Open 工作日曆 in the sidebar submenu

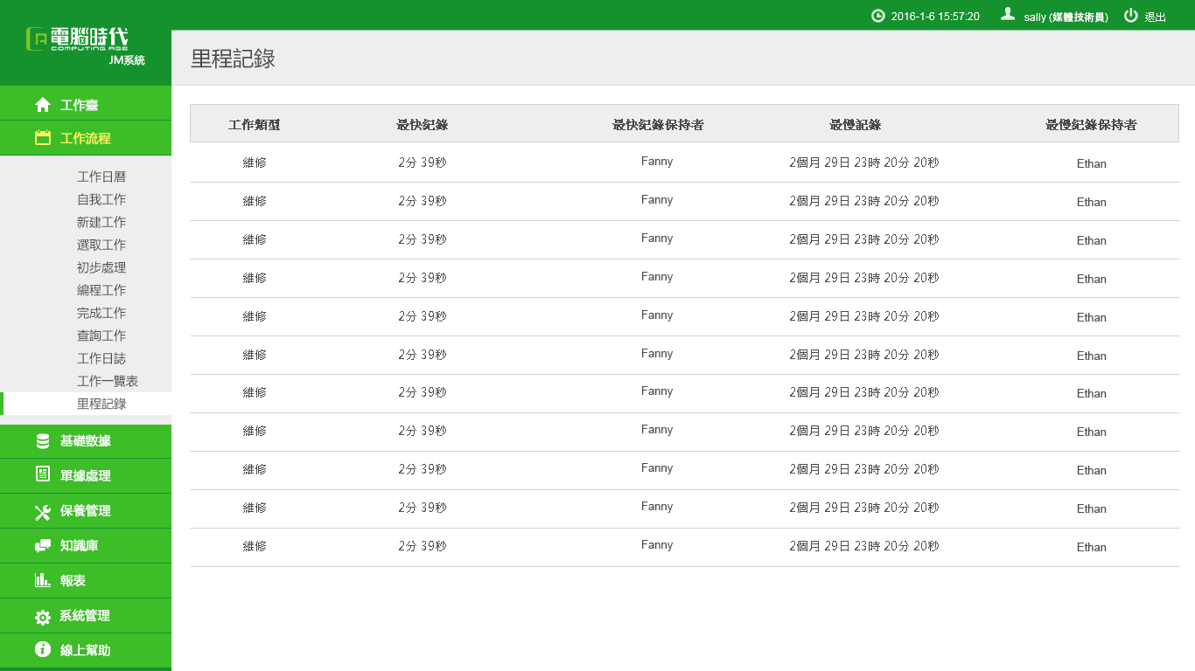tap(101, 176)
